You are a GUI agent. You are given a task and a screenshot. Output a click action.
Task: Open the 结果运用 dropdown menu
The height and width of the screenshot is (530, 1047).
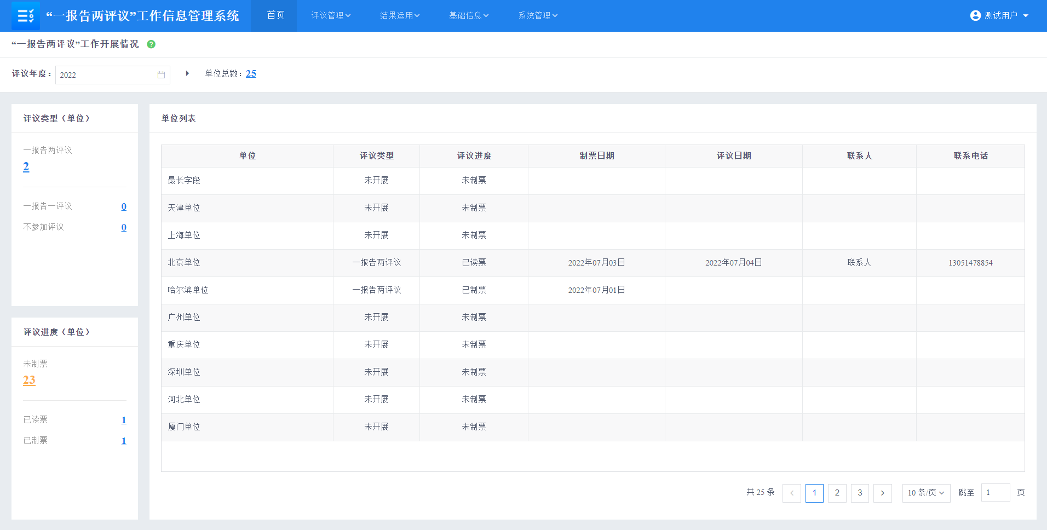pos(400,15)
